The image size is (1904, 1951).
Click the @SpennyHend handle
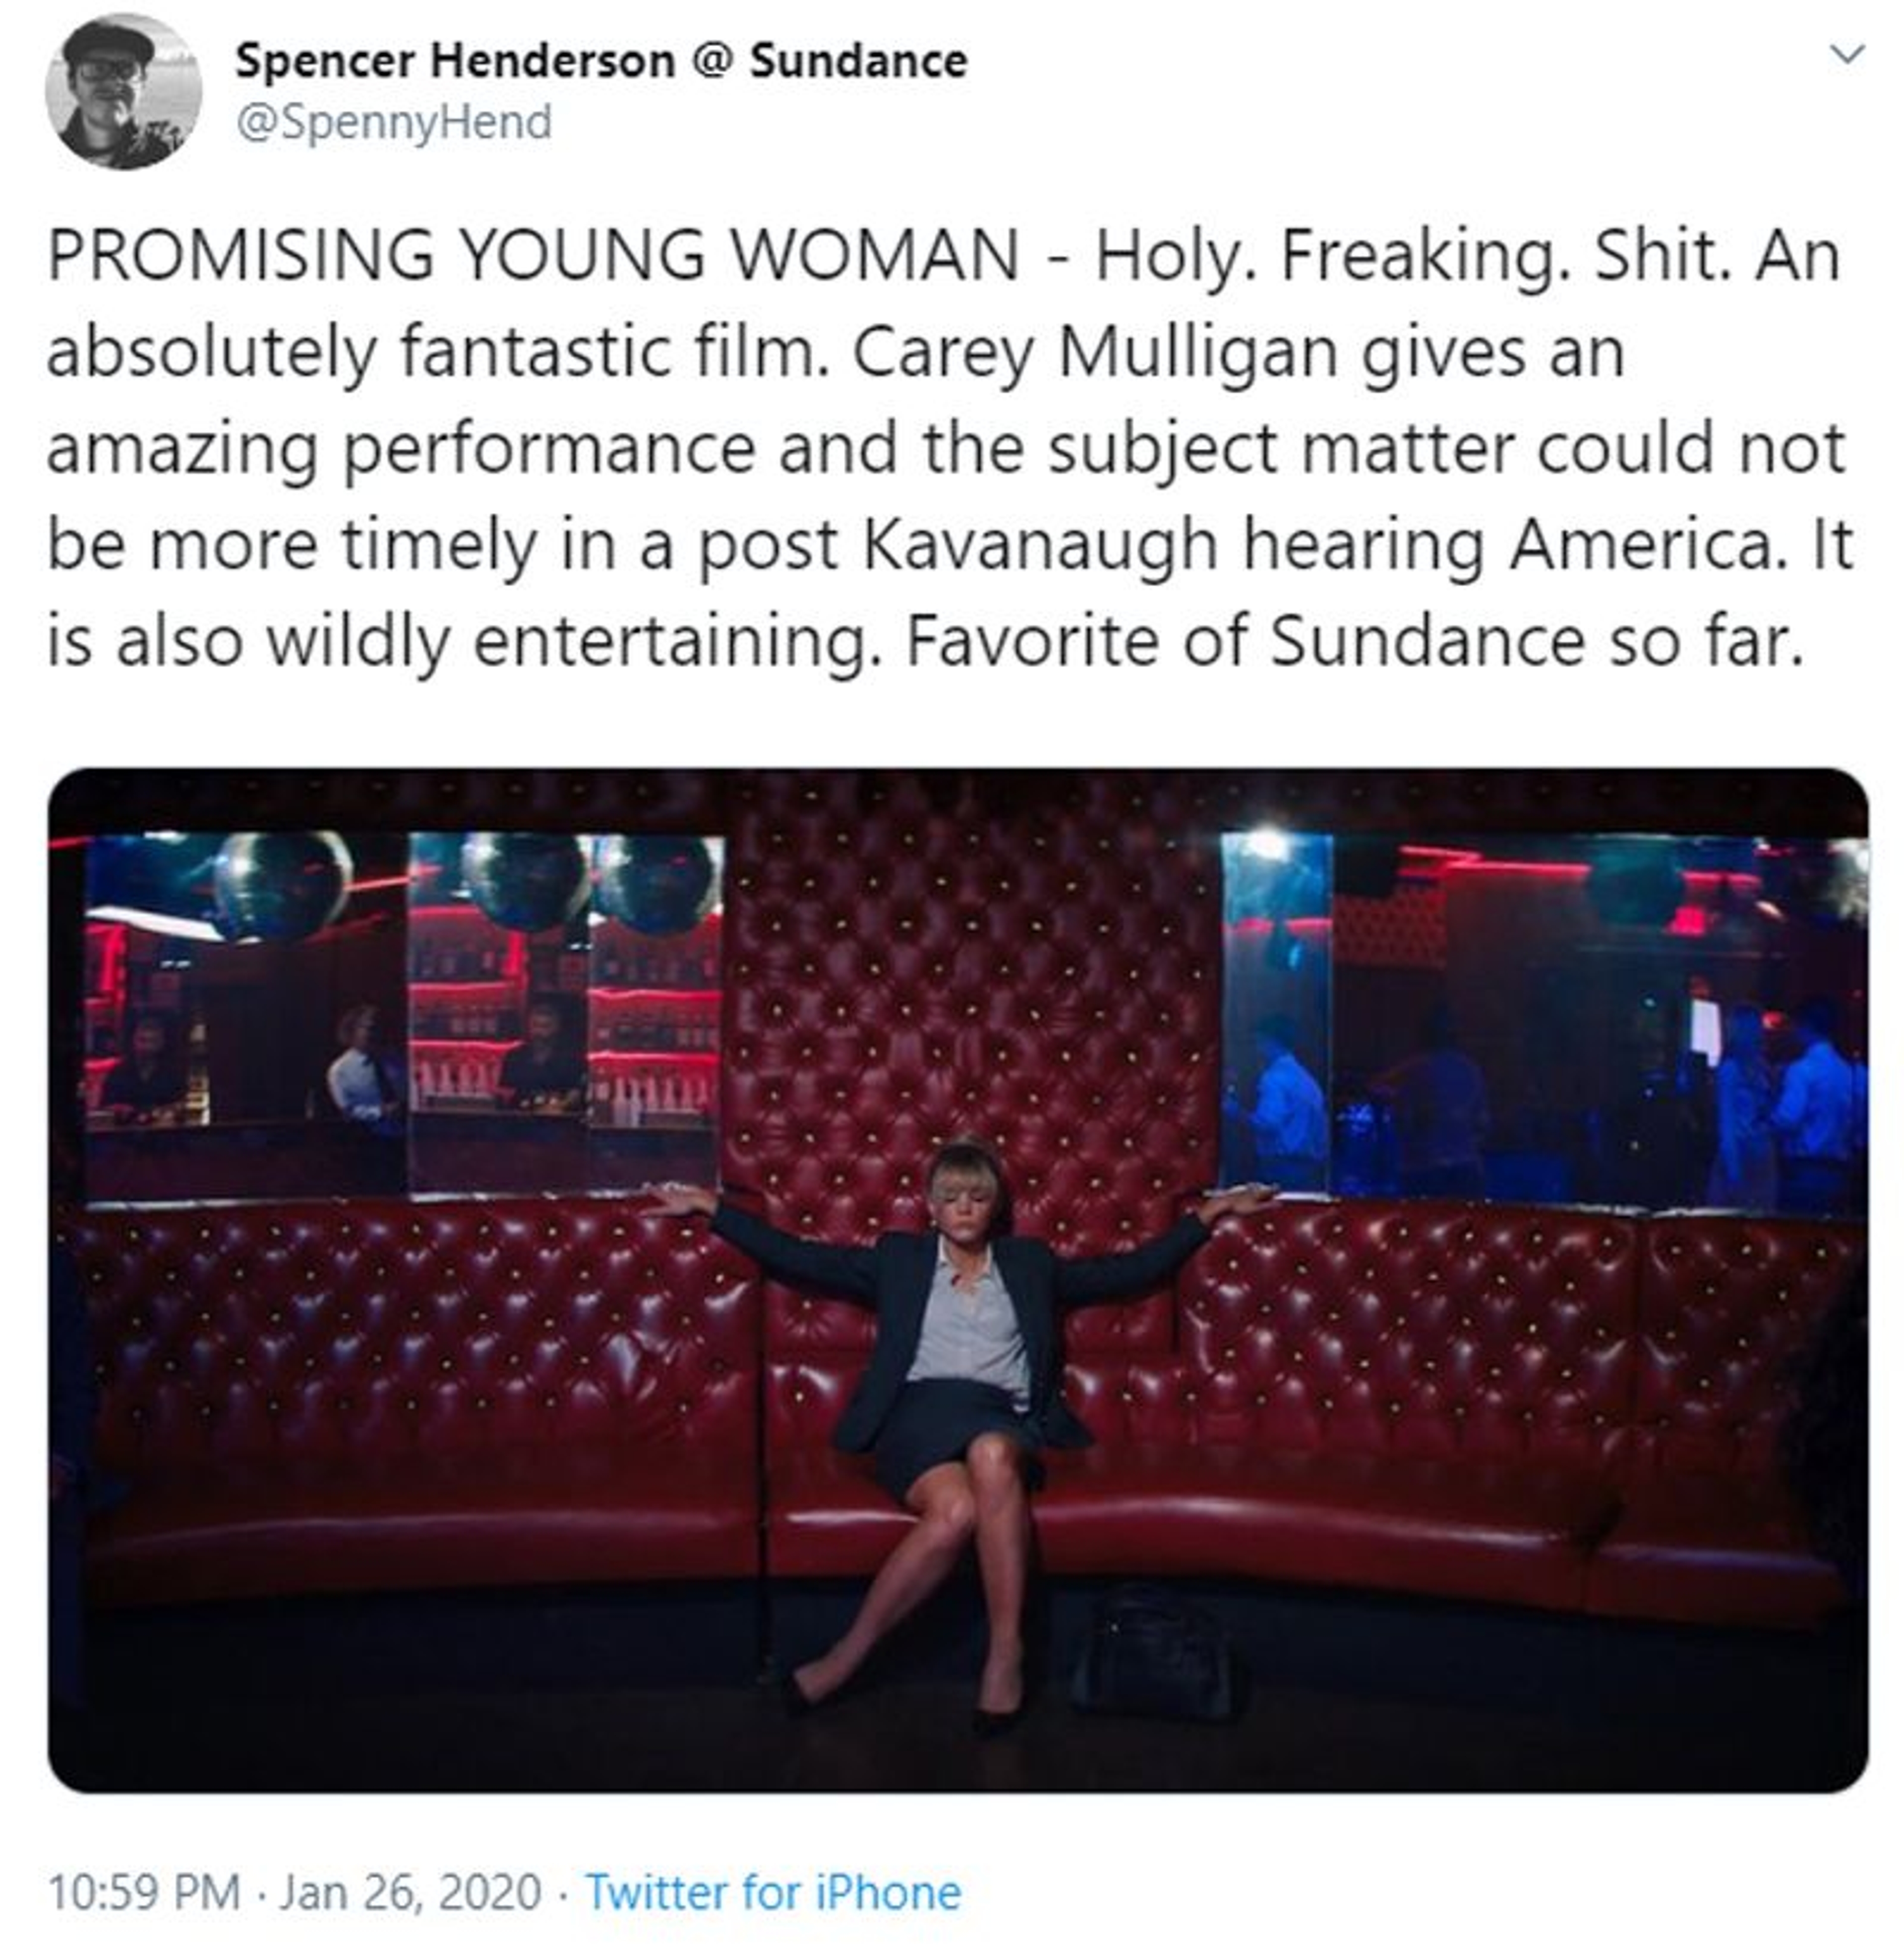coord(393,123)
